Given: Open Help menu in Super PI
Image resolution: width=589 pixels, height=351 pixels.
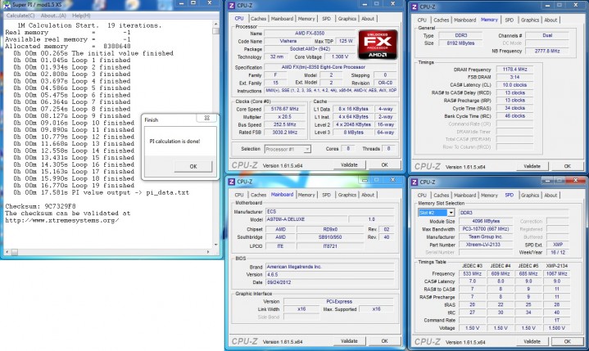Looking at the screenshot, I should [81, 16].
